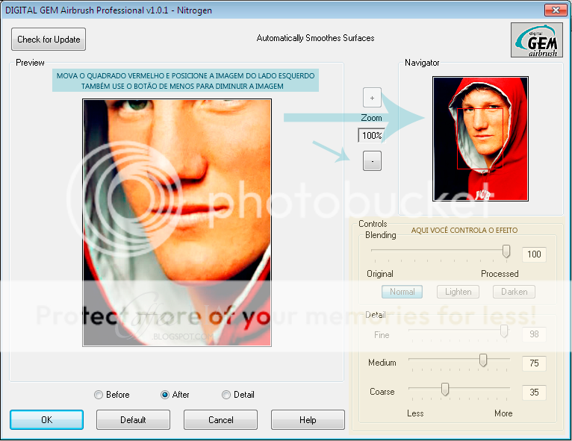Click the Navigator thumbnail image

480,138
